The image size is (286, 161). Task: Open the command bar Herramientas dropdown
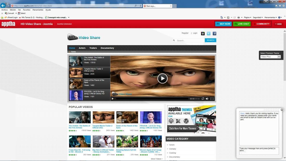click(270, 17)
